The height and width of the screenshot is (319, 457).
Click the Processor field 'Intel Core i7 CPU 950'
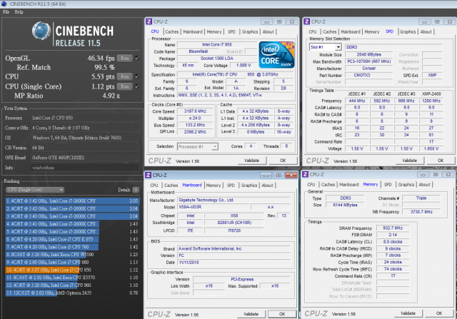coord(84,118)
